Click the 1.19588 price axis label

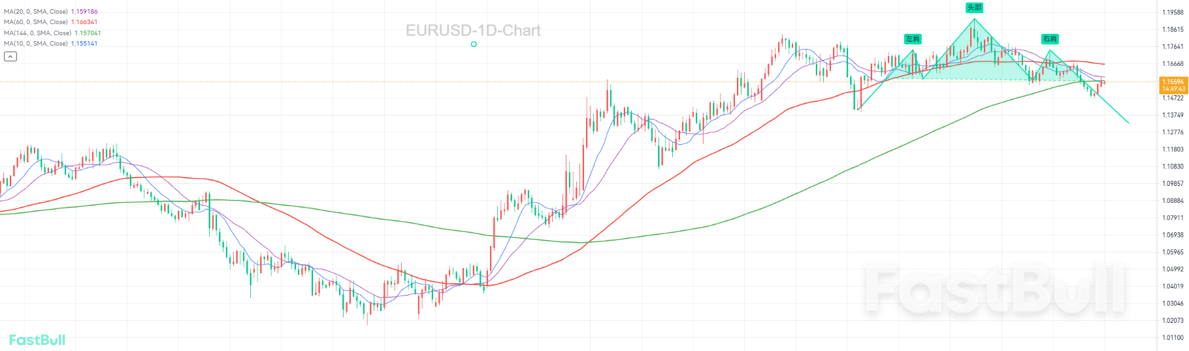click(1173, 12)
